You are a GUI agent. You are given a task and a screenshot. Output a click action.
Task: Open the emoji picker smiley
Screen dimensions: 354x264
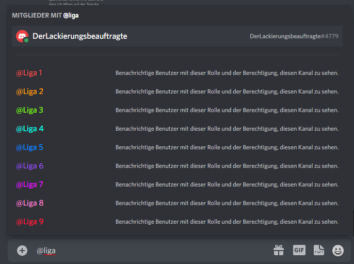[338, 251]
